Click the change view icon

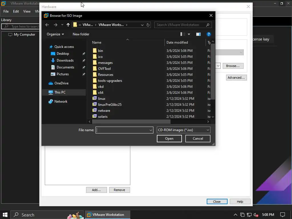point(183,34)
